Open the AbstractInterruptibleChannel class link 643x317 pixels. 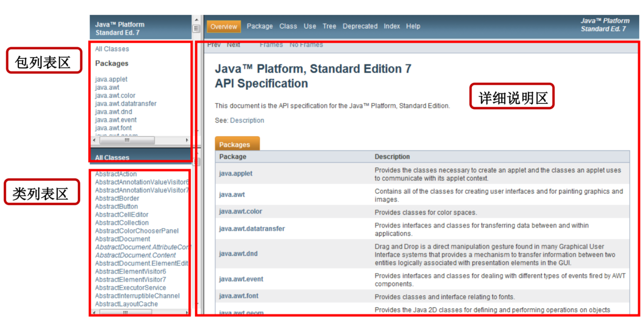[x=137, y=296]
